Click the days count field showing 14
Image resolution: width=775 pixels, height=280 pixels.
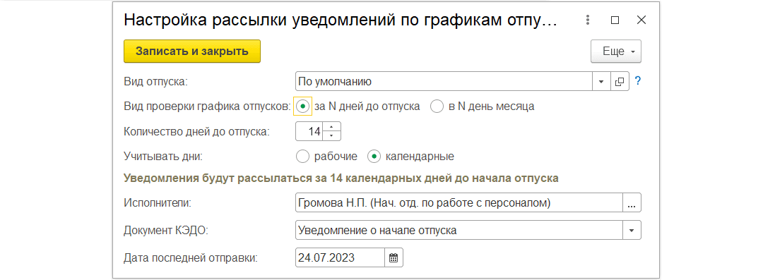[x=310, y=131]
